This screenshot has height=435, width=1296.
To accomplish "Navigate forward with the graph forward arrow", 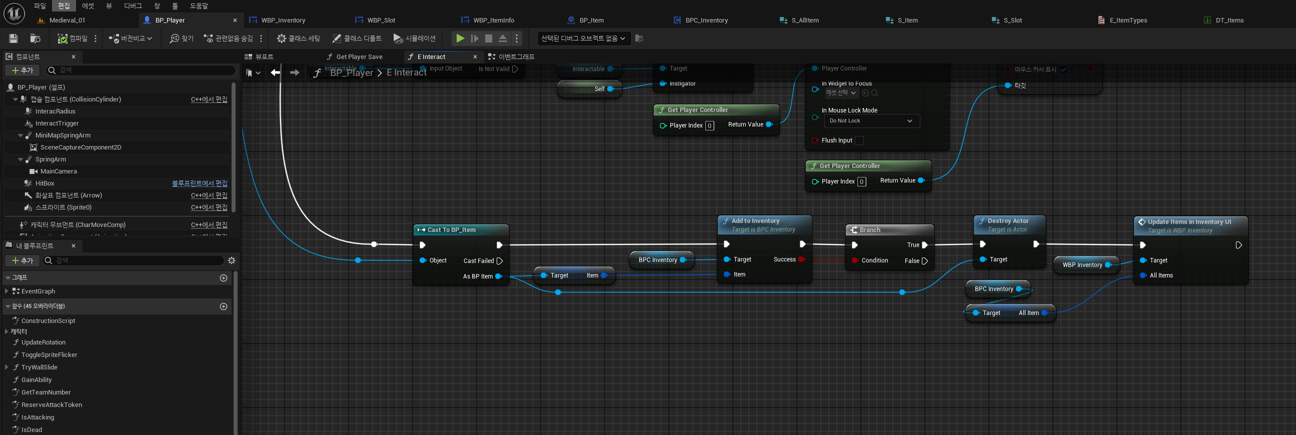I will click(x=295, y=73).
